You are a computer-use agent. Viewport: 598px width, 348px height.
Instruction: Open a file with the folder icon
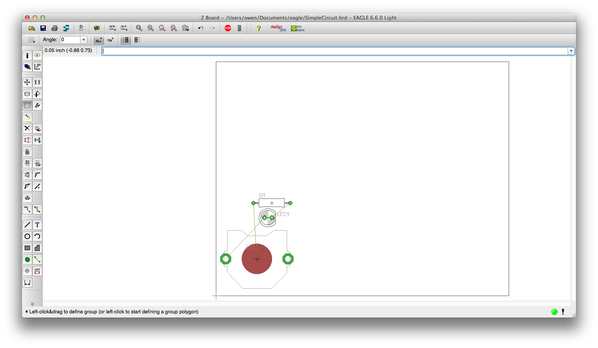click(32, 28)
